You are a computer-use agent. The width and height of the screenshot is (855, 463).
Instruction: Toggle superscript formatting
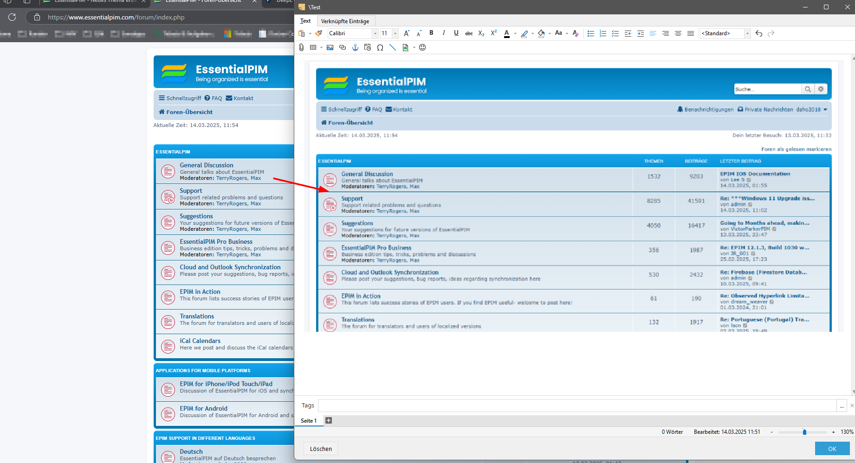494,33
